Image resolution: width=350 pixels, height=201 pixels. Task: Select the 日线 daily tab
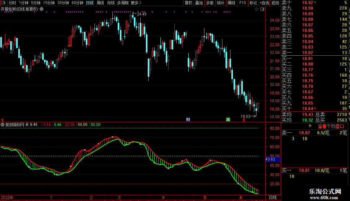[x=90, y=3]
